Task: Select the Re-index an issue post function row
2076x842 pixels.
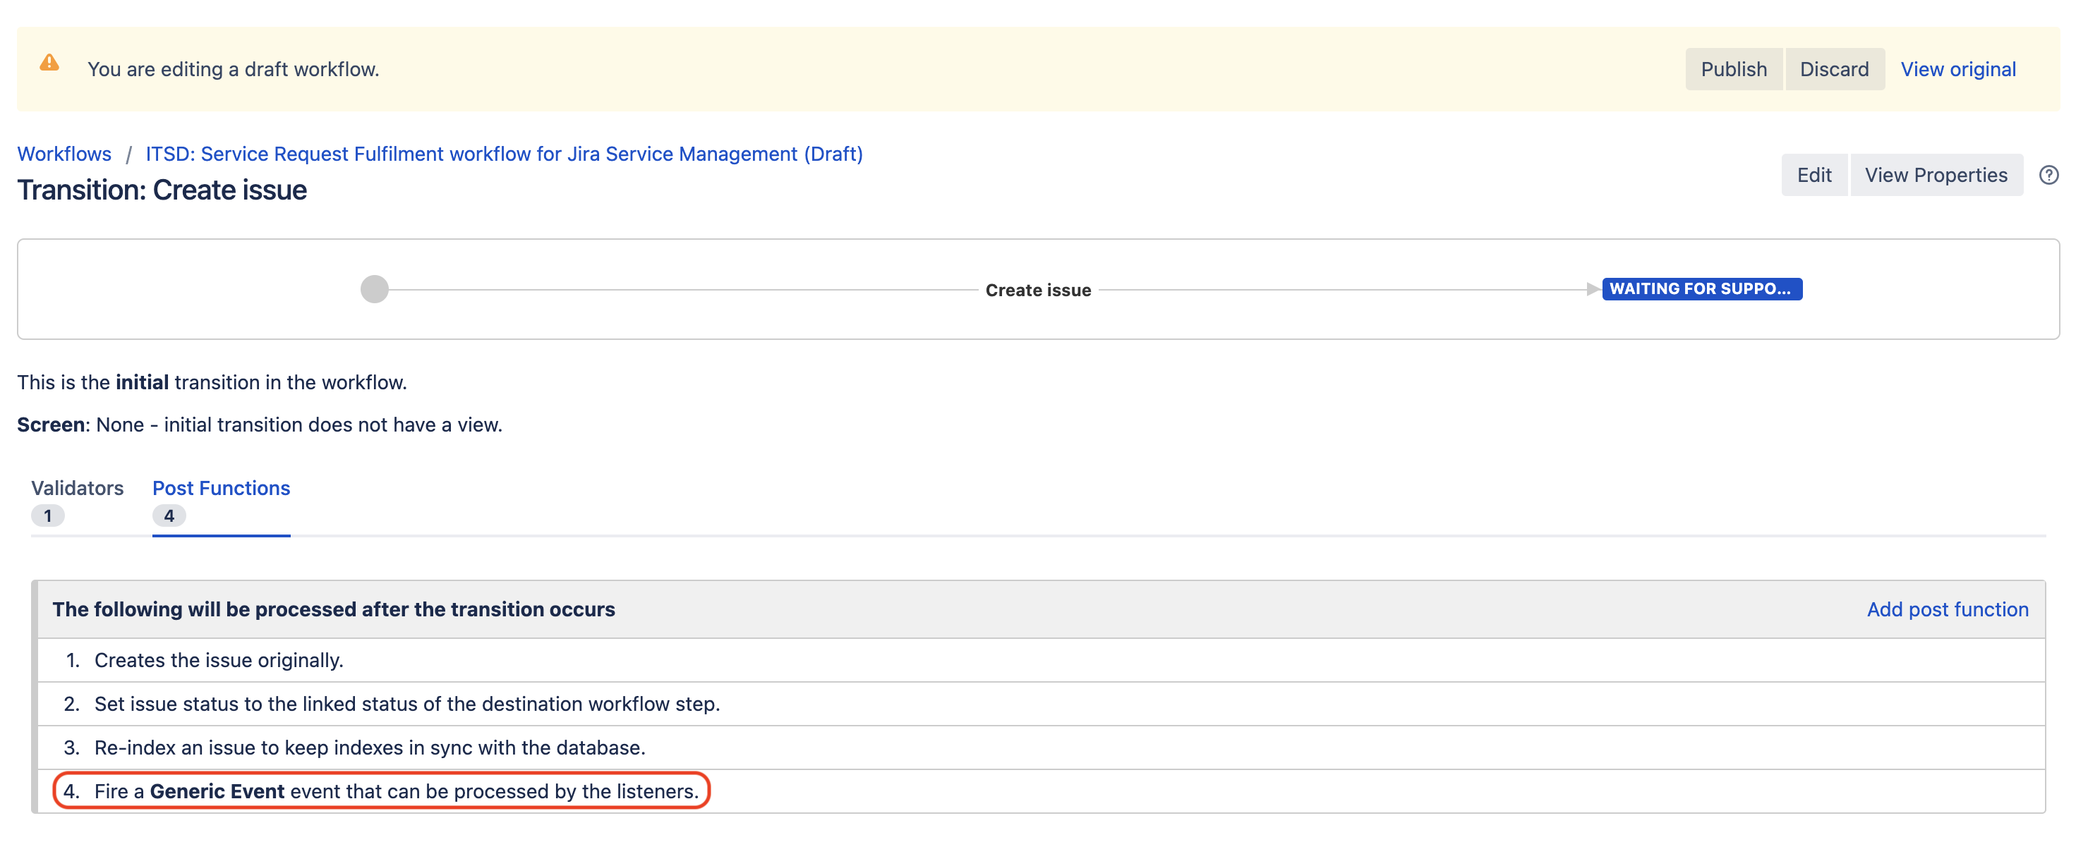Action: (369, 748)
